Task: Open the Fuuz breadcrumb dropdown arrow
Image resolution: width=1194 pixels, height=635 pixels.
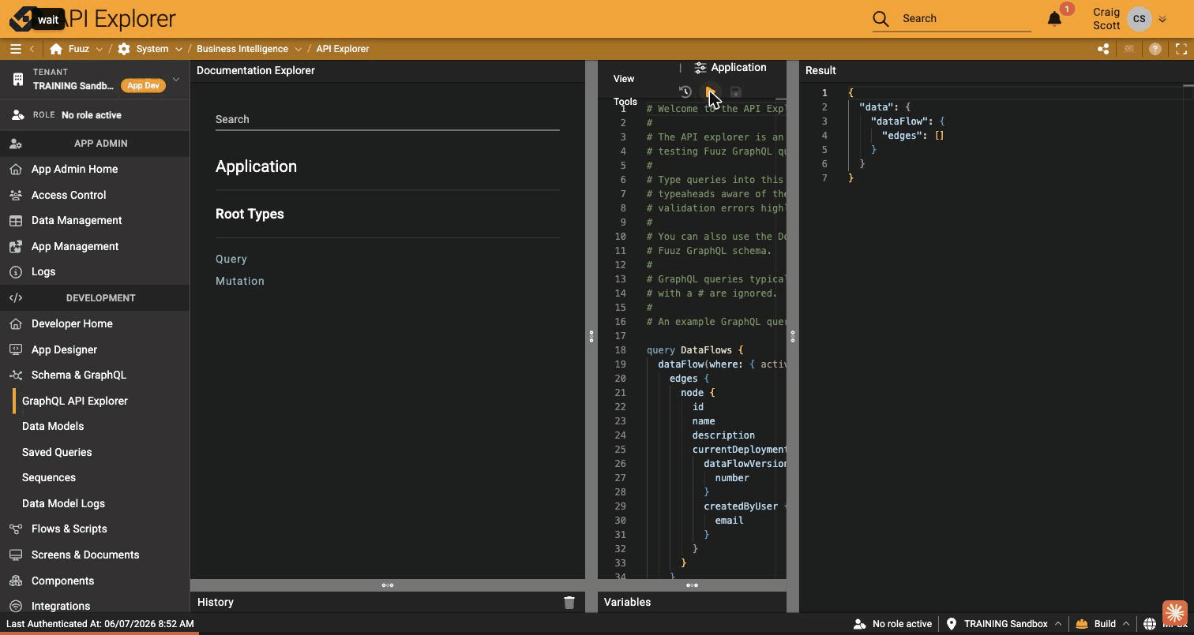Action: (x=99, y=49)
